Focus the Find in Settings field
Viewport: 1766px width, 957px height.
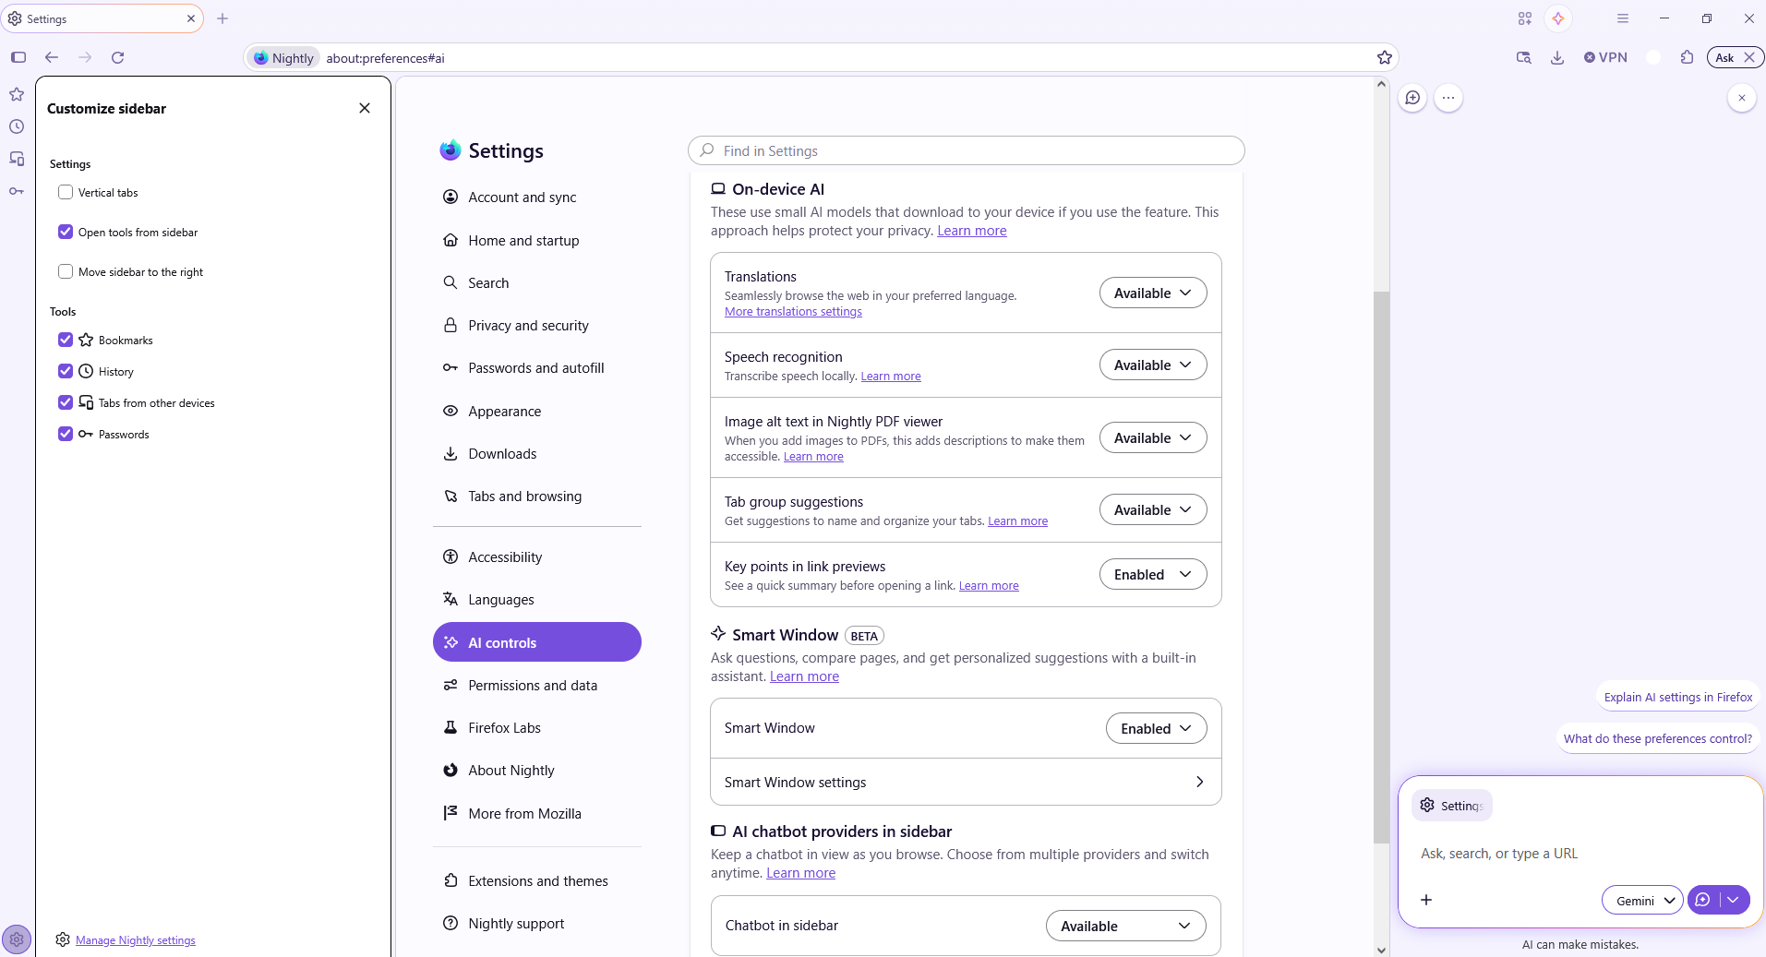(x=966, y=150)
